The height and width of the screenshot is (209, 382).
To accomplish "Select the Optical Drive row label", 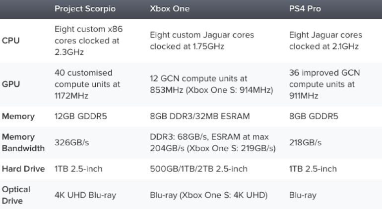I will (16, 195).
